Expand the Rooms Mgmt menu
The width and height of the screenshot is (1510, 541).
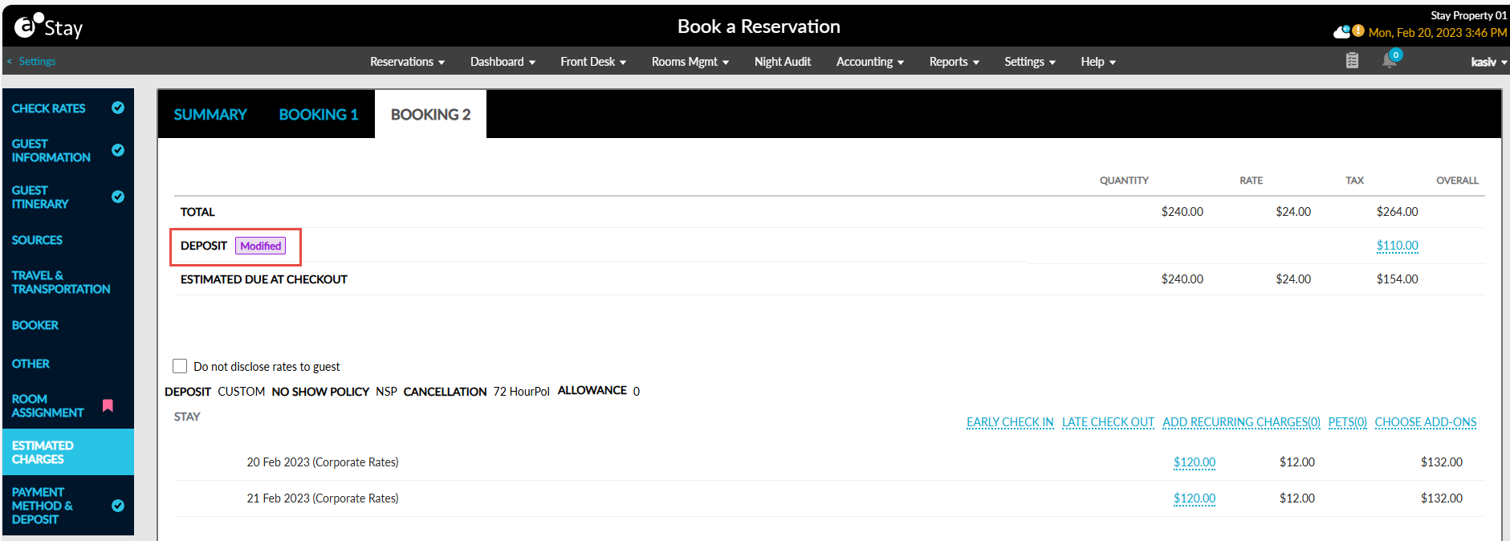point(690,62)
